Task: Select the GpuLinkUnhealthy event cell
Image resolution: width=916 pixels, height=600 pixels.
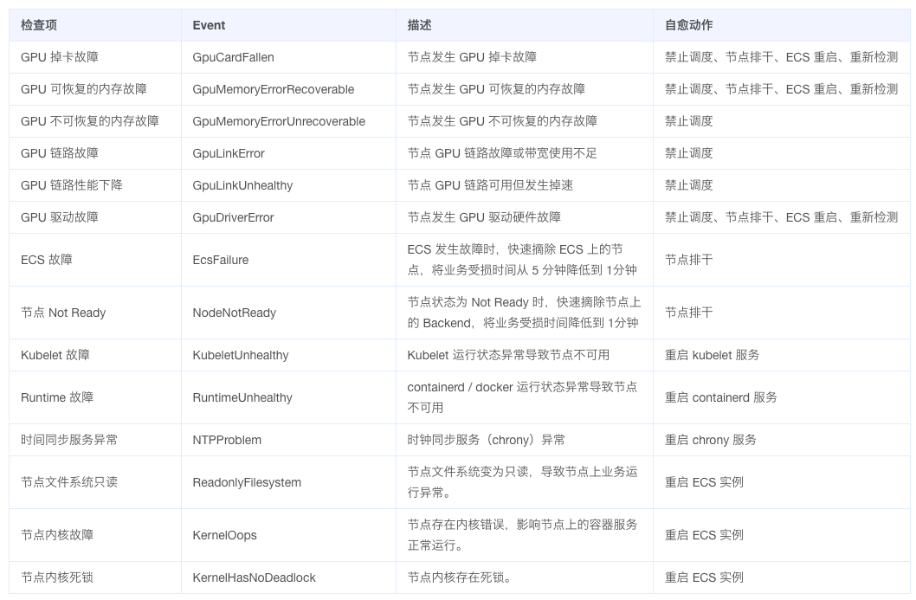Action: [x=242, y=185]
